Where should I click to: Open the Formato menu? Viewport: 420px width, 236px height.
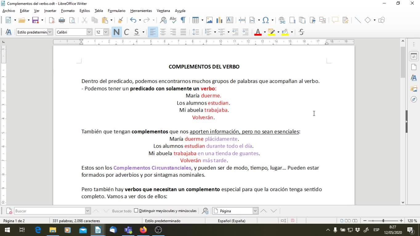pos(68,11)
